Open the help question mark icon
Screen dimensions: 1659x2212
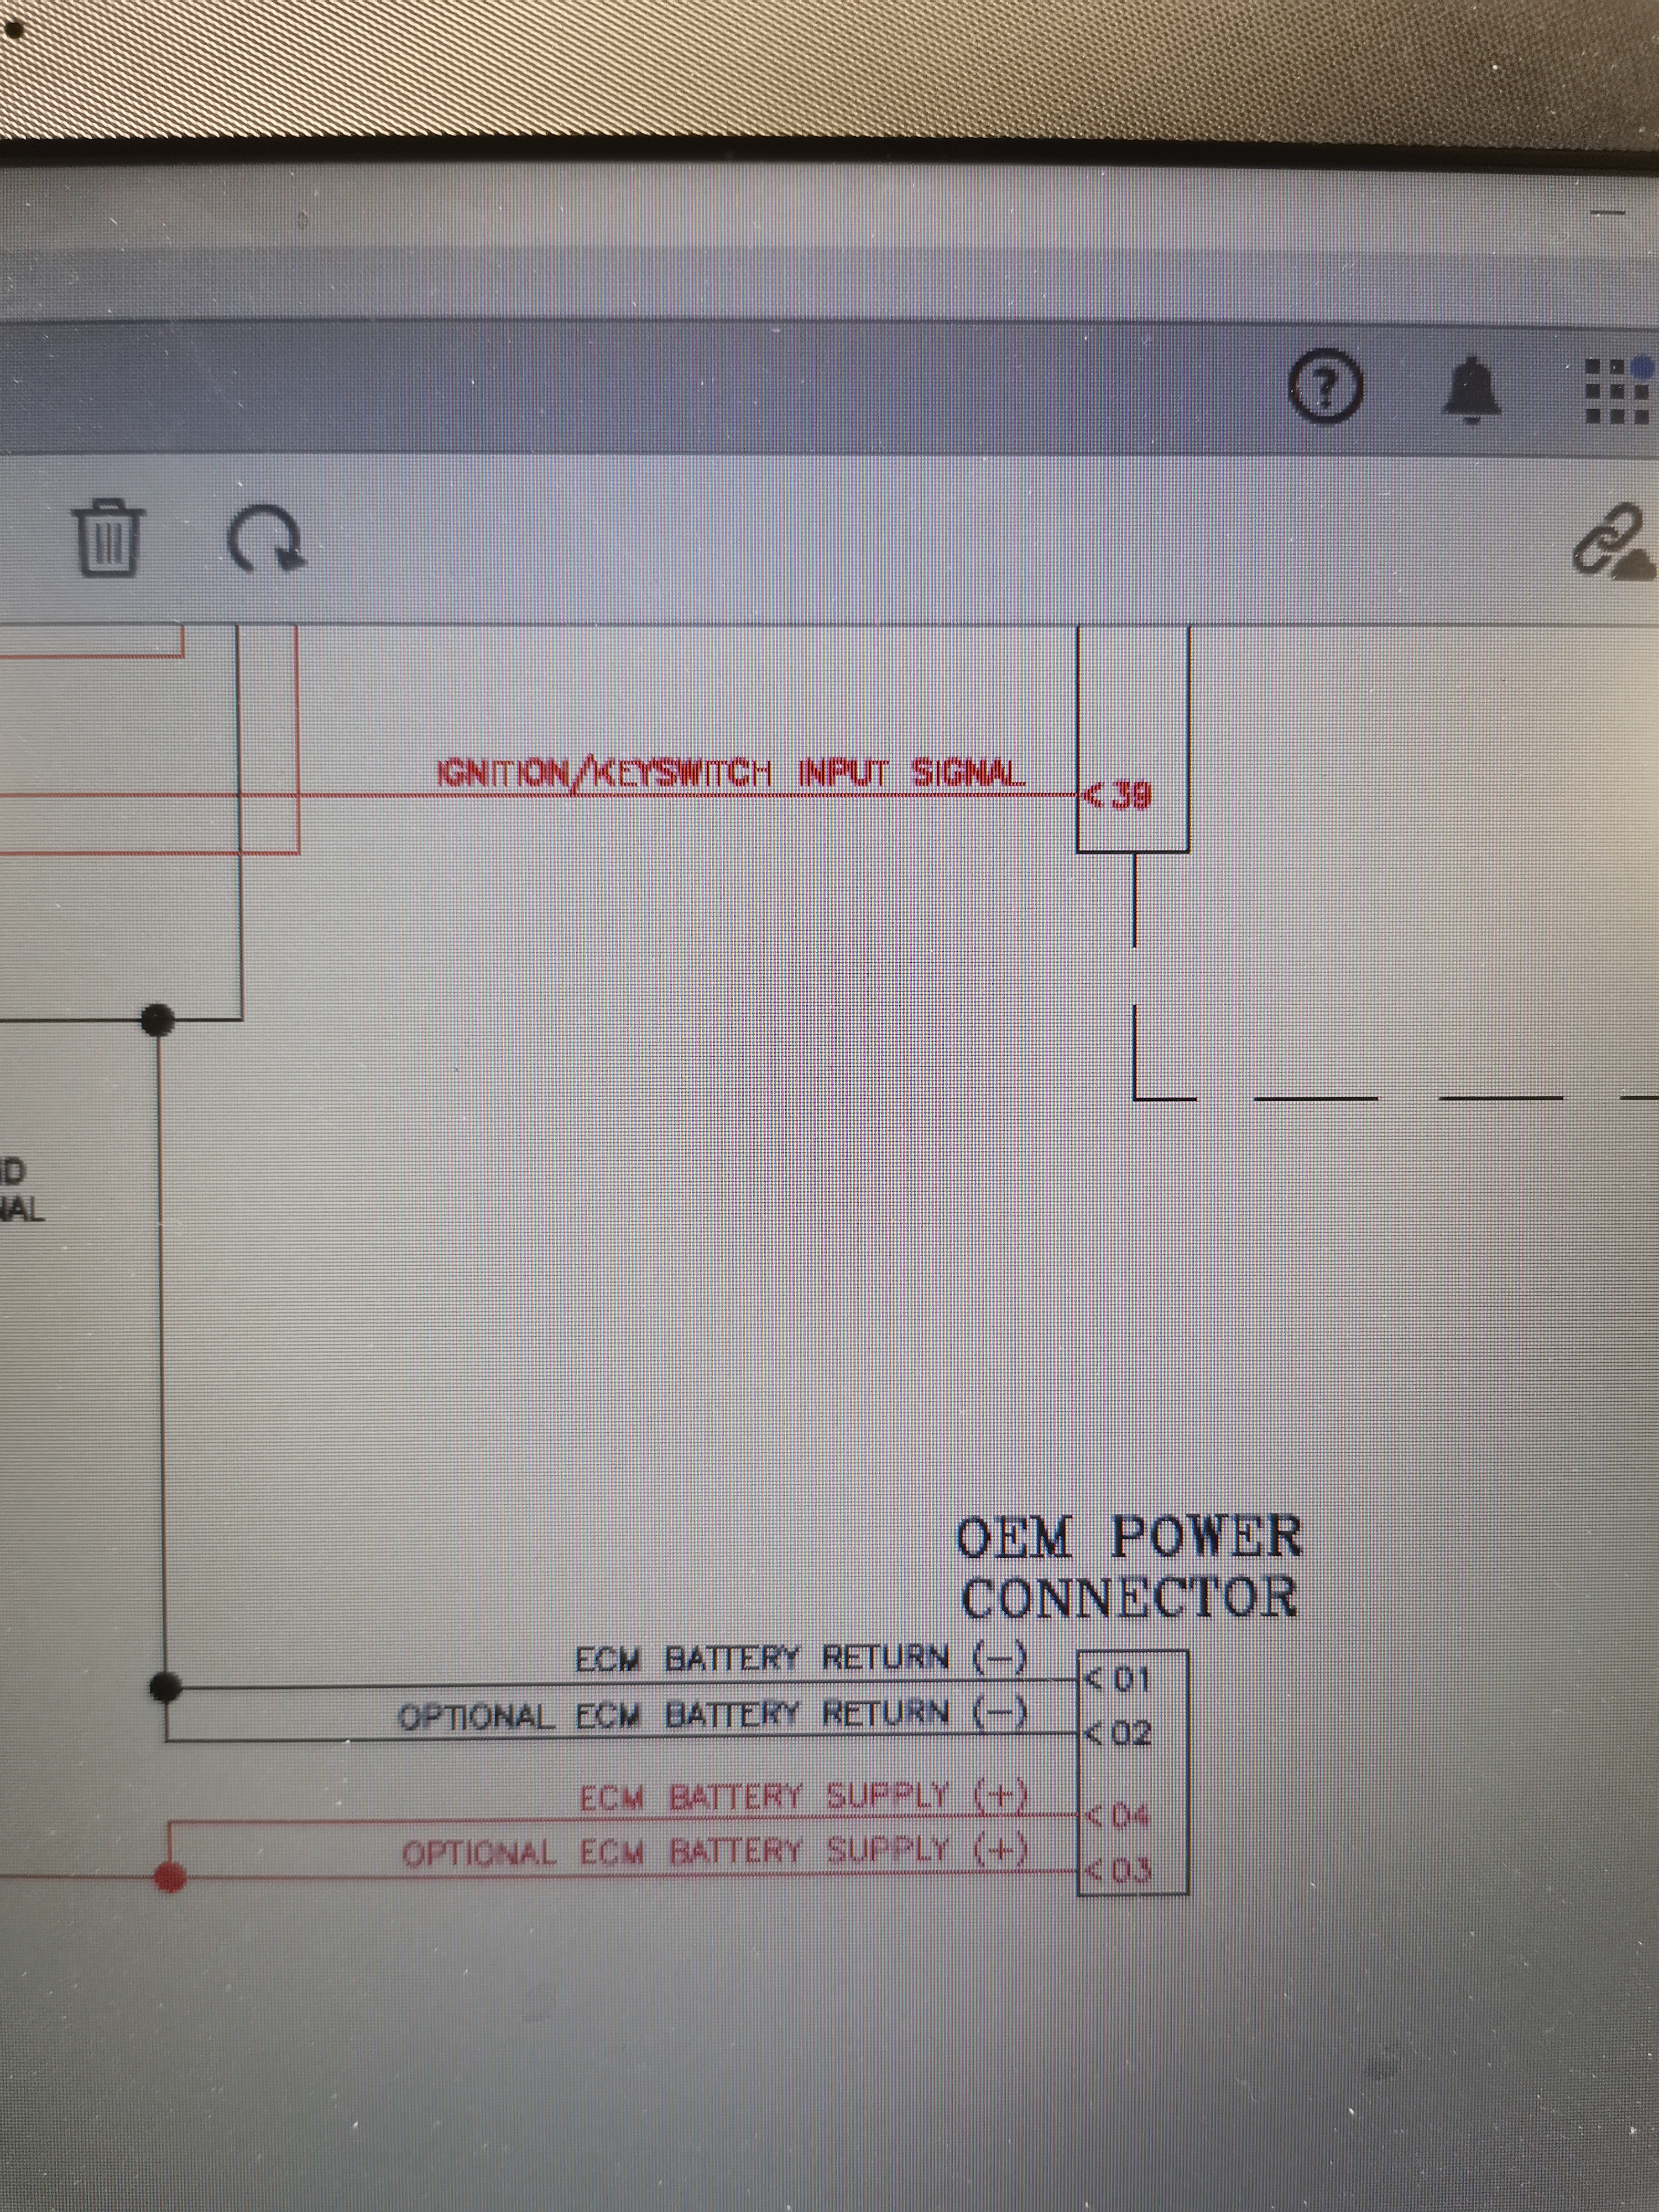pos(1325,389)
